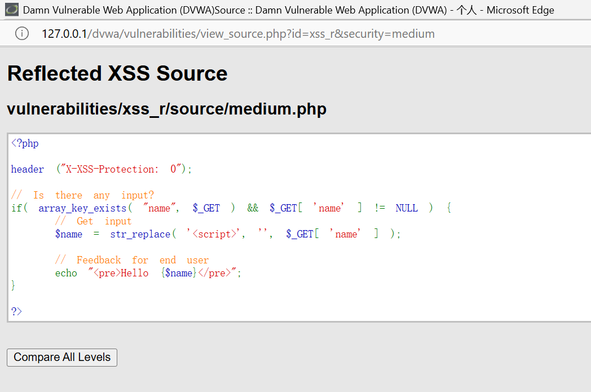Screen dimensions: 591x392
Task: Click the closing curly brace line in code
Action: tap(13, 285)
